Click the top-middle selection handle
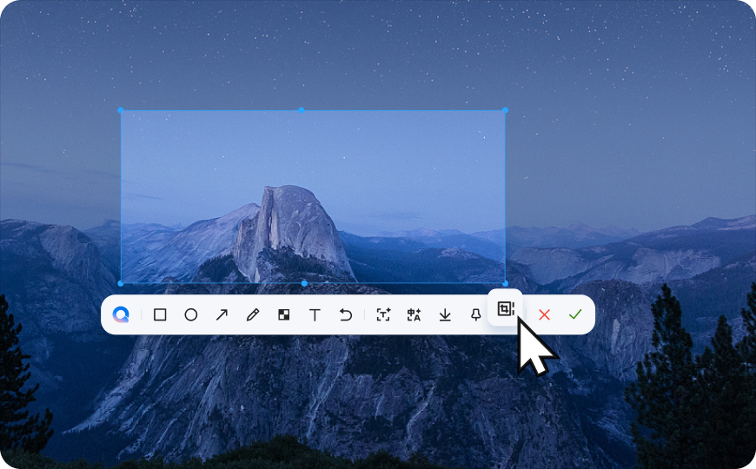Image resolution: width=756 pixels, height=469 pixels. (x=302, y=110)
